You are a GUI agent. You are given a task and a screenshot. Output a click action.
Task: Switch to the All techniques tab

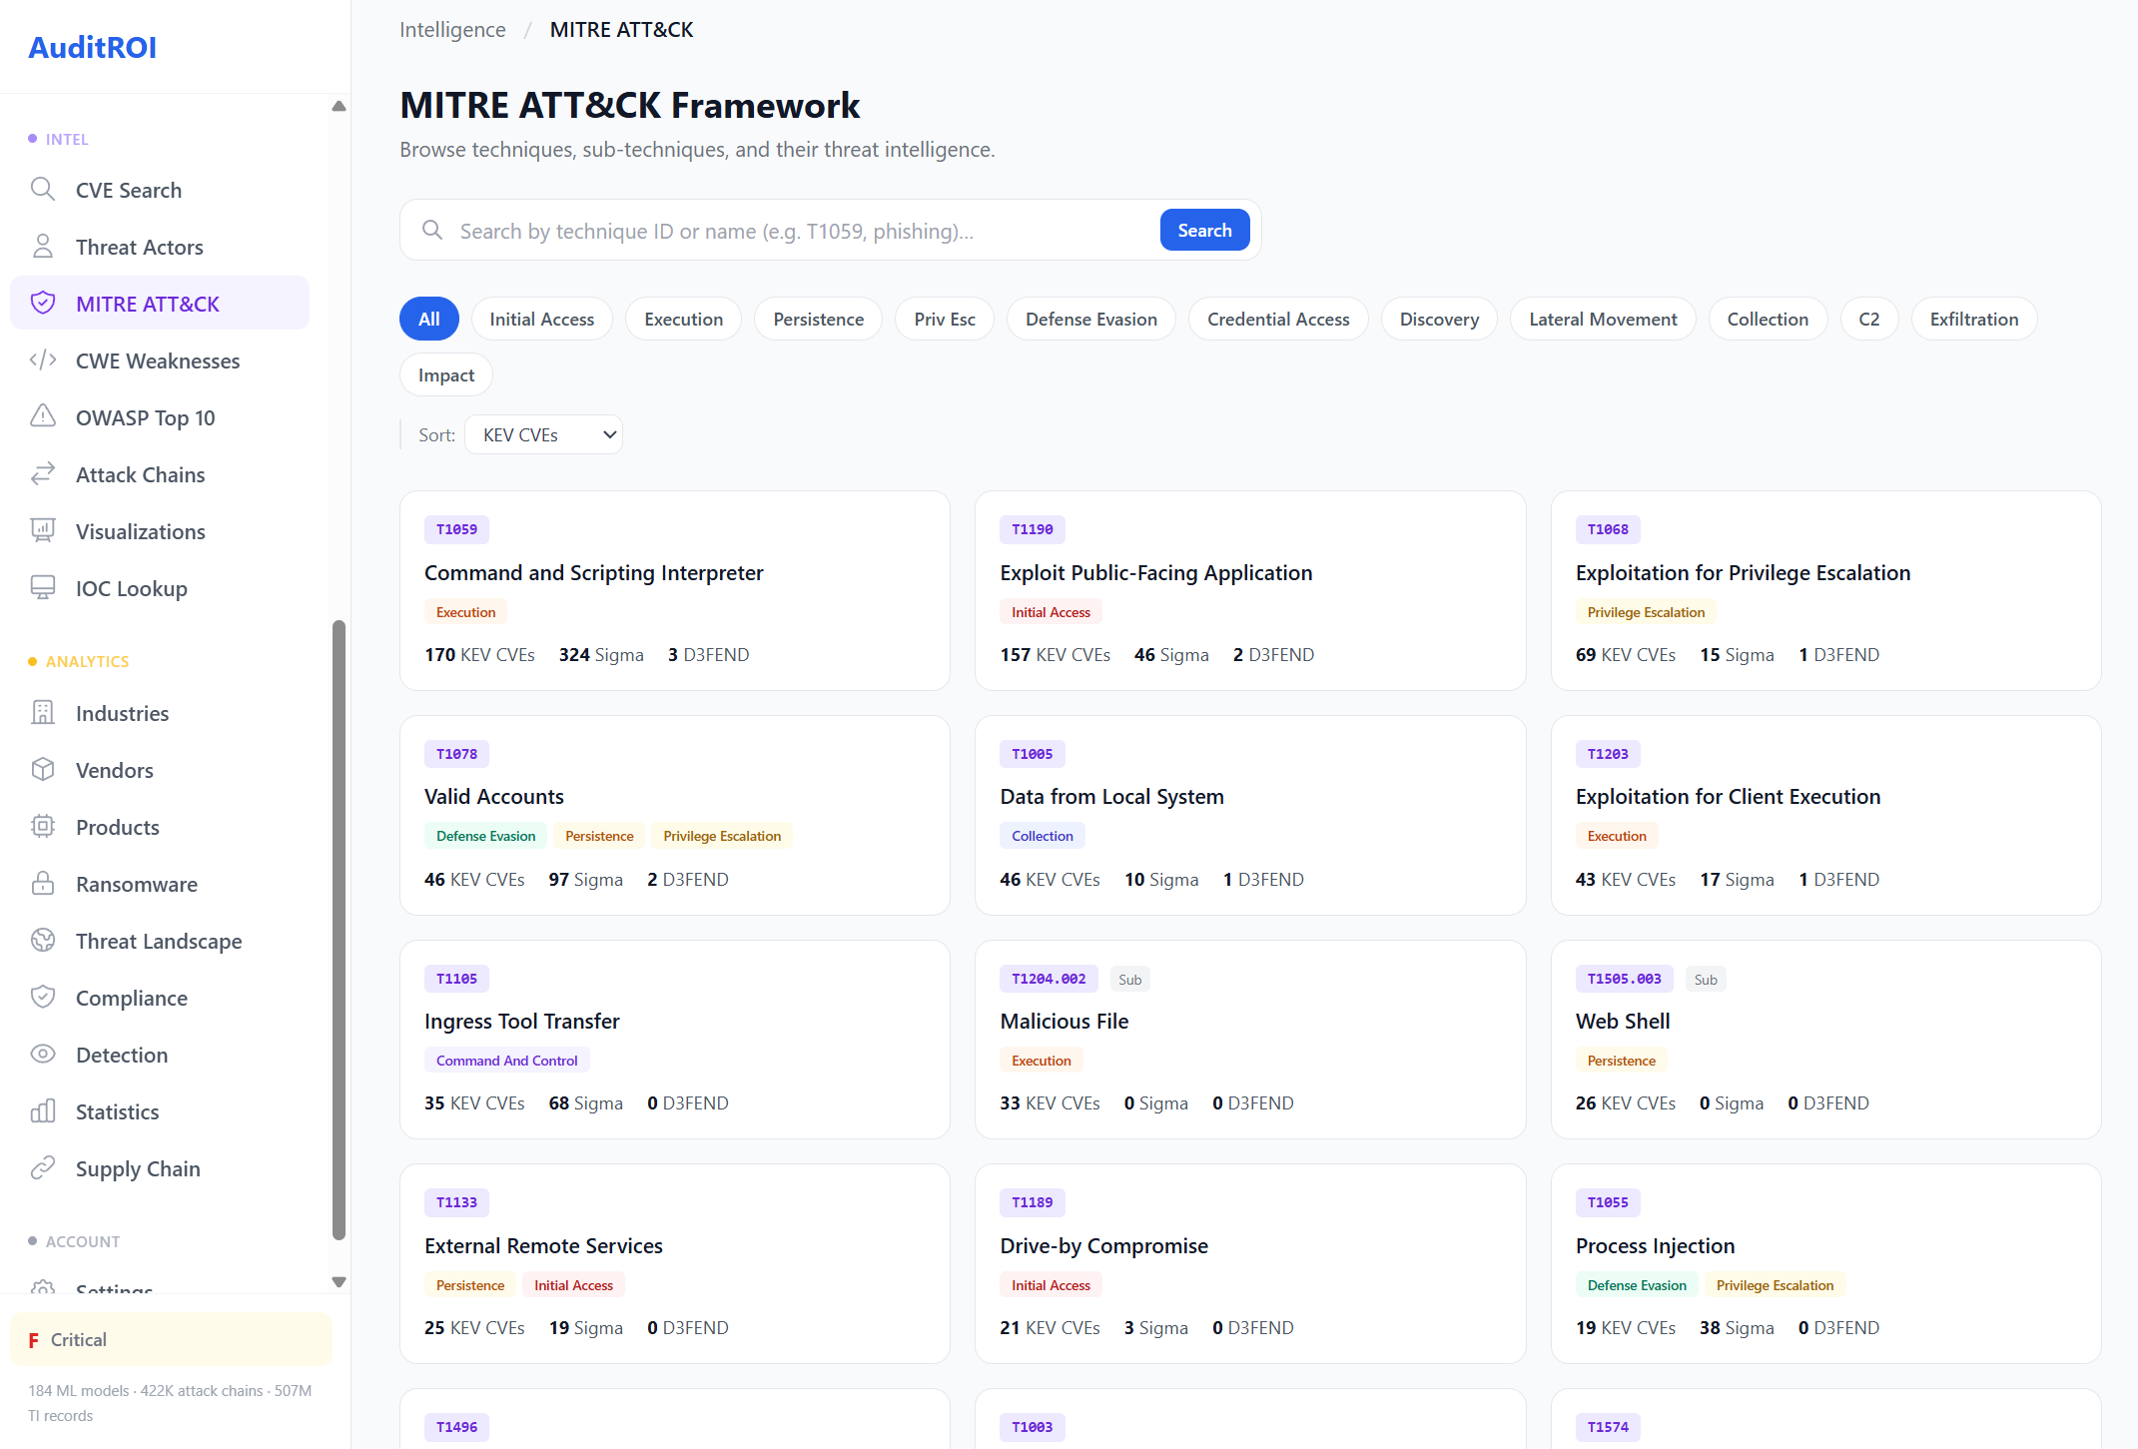point(428,319)
